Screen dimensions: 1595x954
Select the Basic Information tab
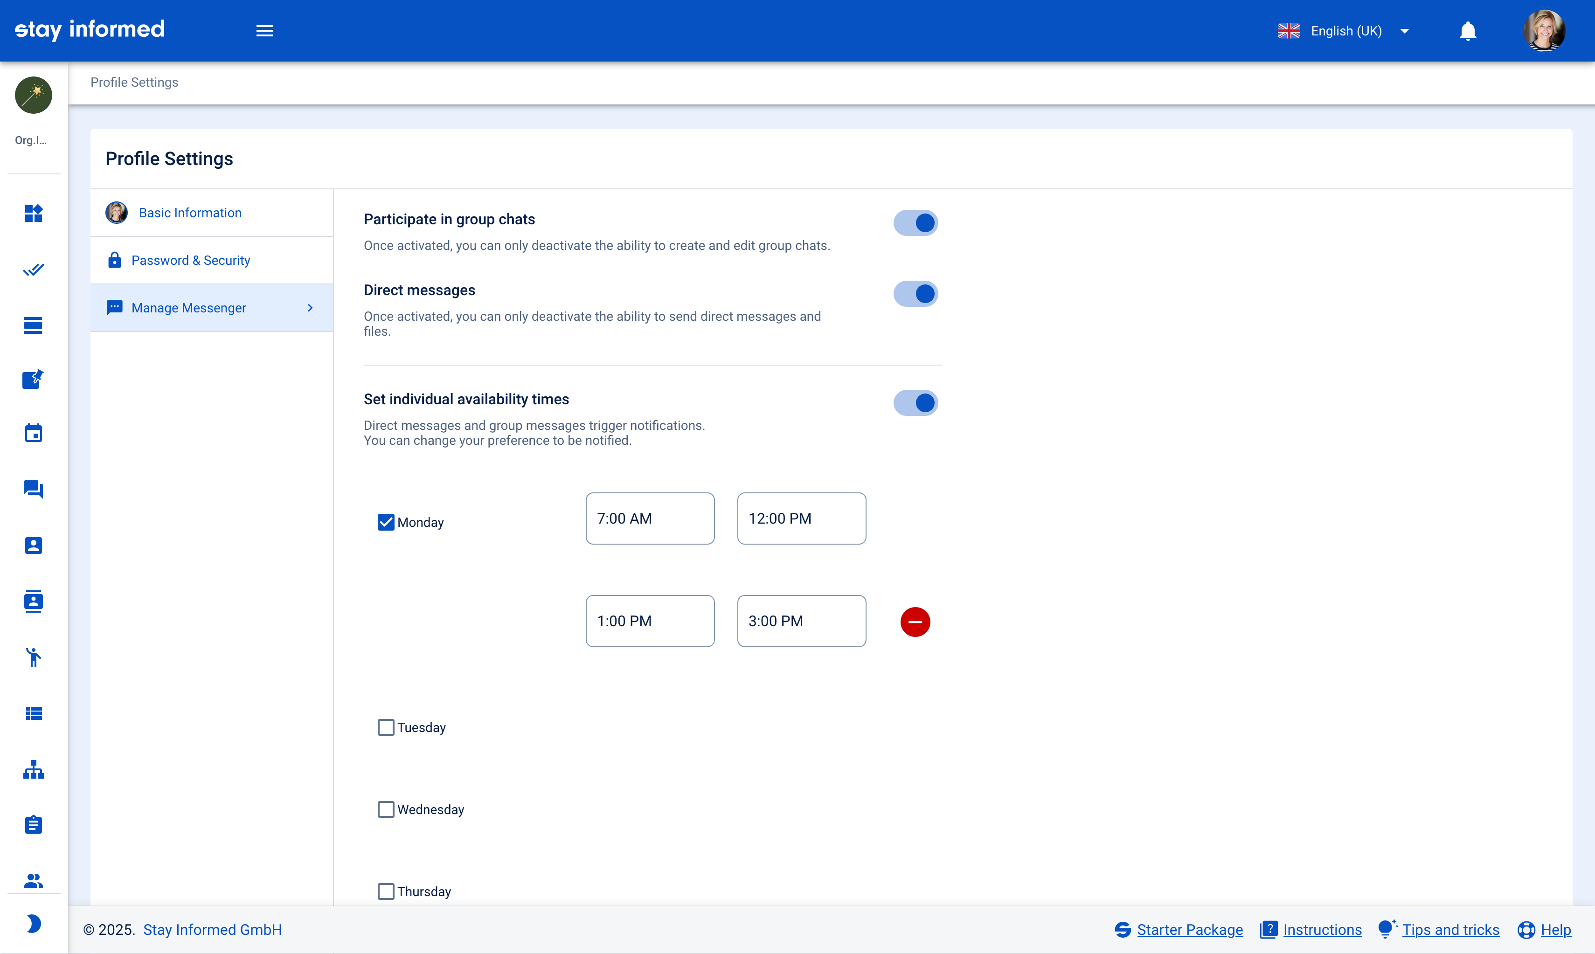(x=212, y=213)
